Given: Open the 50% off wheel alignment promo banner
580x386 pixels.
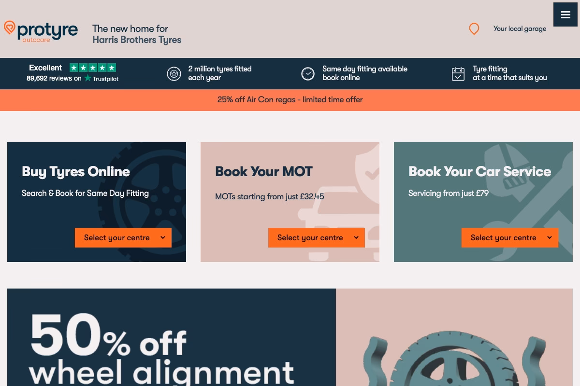Looking at the screenshot, I should [x=290, y=337].
